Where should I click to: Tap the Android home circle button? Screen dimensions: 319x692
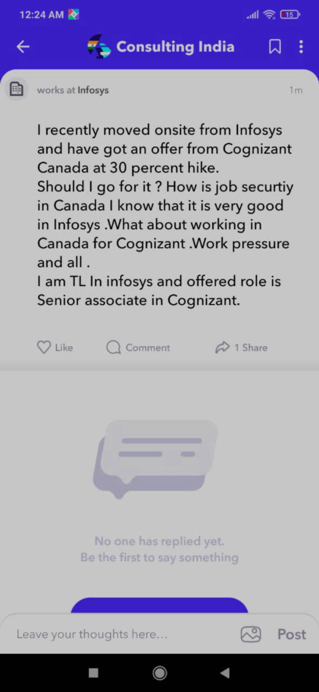[x=159, y=673]
